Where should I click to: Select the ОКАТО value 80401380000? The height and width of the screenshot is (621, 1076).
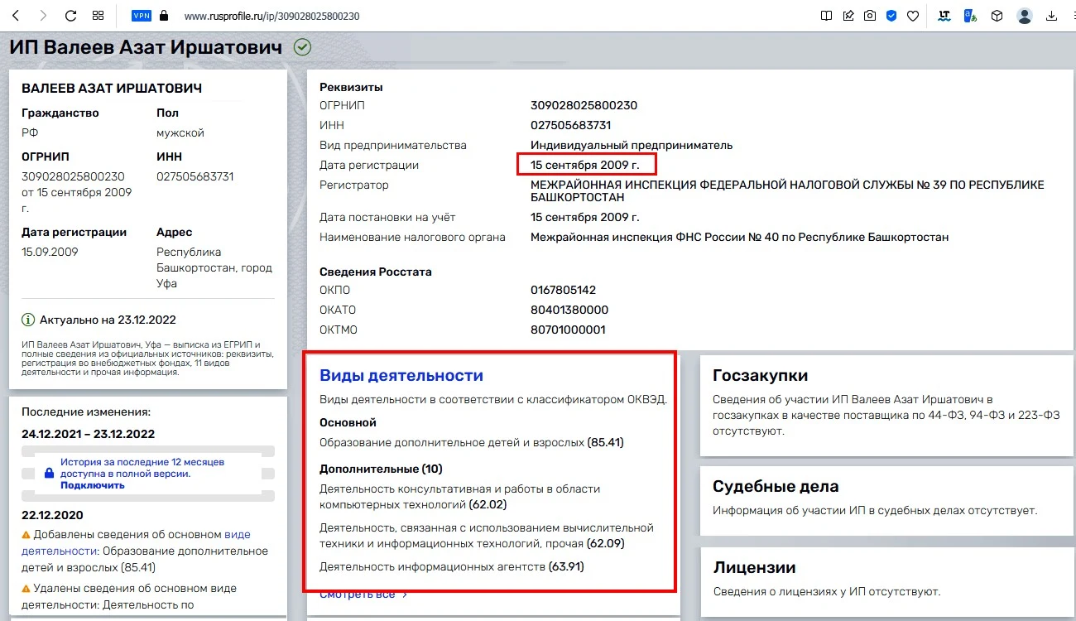pyautogui.click(x=569, y=310)
